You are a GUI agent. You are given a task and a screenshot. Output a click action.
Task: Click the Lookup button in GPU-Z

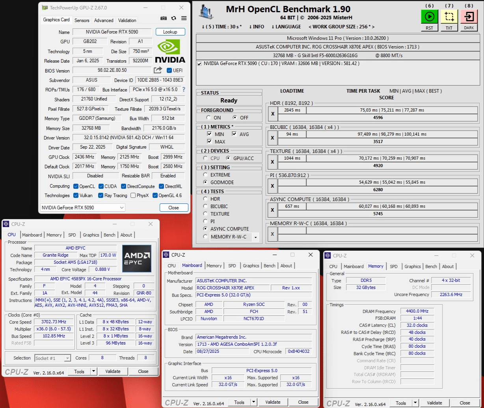[x=170, y=32]
